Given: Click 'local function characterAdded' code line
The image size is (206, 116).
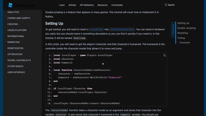Looking at the screenshot, I should pos(82,70).
